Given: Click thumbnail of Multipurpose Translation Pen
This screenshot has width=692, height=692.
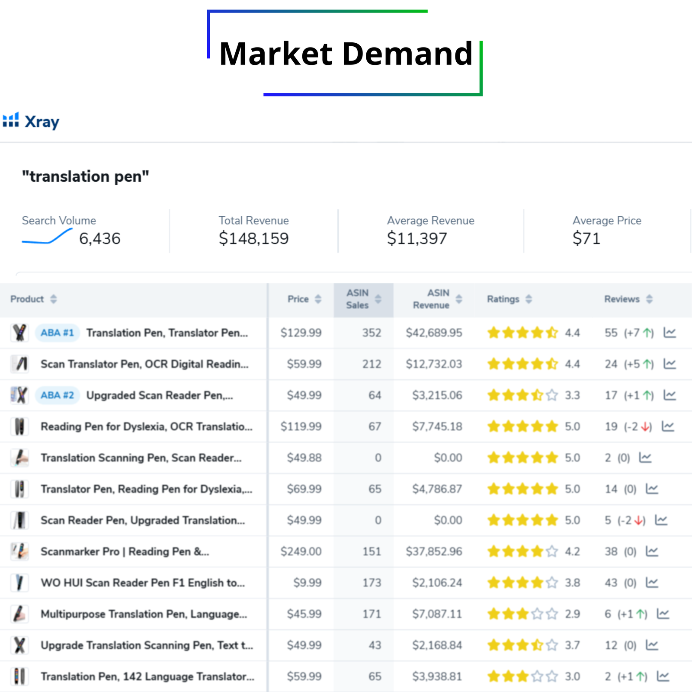Looking at the screenshot, I should pyautogui.click(x=19, y=614).
